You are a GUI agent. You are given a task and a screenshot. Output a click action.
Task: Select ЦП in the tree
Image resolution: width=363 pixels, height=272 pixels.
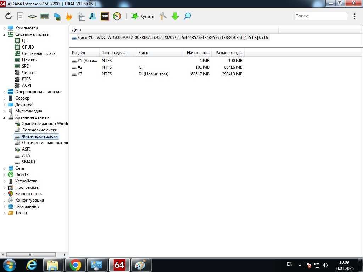pyautogui.click(x=25, y=41)
